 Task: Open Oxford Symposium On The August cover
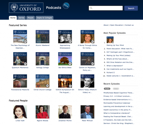[65, 81]
